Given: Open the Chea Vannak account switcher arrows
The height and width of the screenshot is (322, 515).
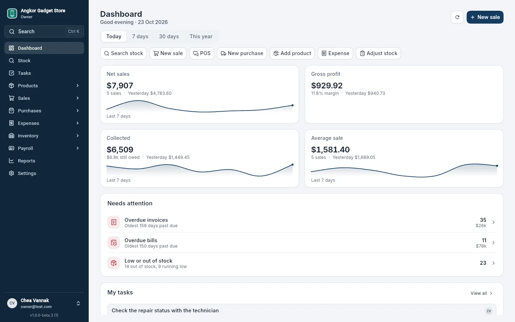Looking at the screenshot, I should coord(78,303).
